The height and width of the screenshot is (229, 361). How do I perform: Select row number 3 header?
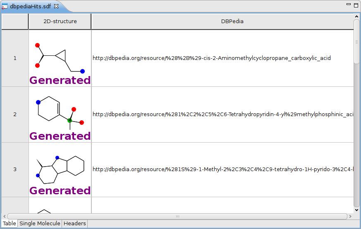[x=15, y=169]
